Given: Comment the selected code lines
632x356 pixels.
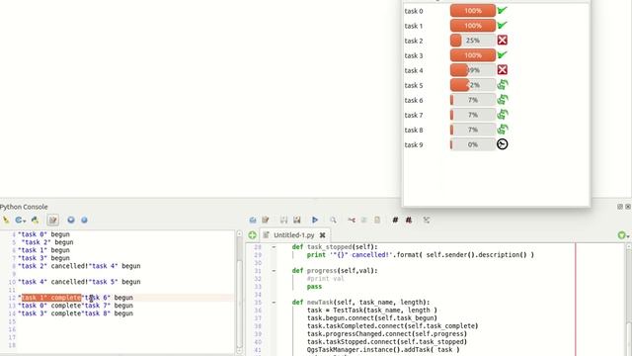Looking at the screenshot, I should pyautogui.click(x=395, y=220).
